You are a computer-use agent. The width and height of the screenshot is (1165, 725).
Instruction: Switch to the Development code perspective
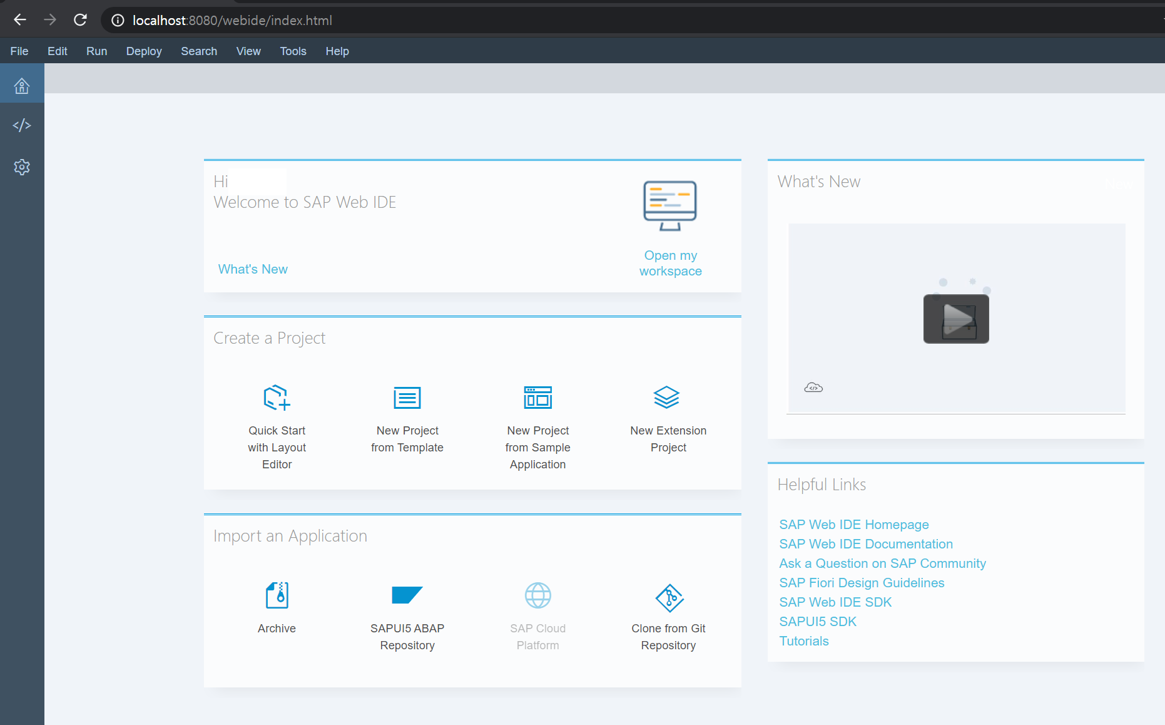22,125
